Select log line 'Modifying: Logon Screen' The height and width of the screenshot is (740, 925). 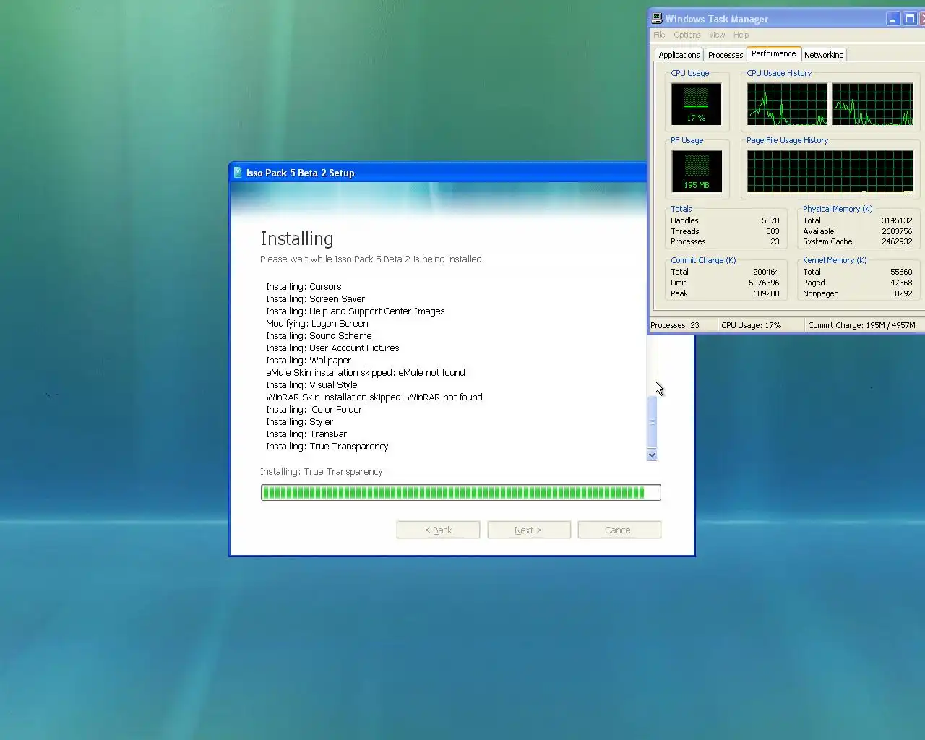pyautogui.click(x=317, y=324)
